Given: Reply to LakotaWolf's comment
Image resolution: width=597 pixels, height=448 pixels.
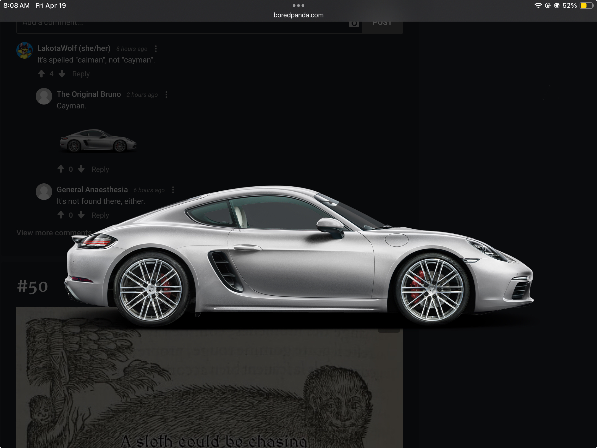Looking at the screenshot, I should 81,74.
